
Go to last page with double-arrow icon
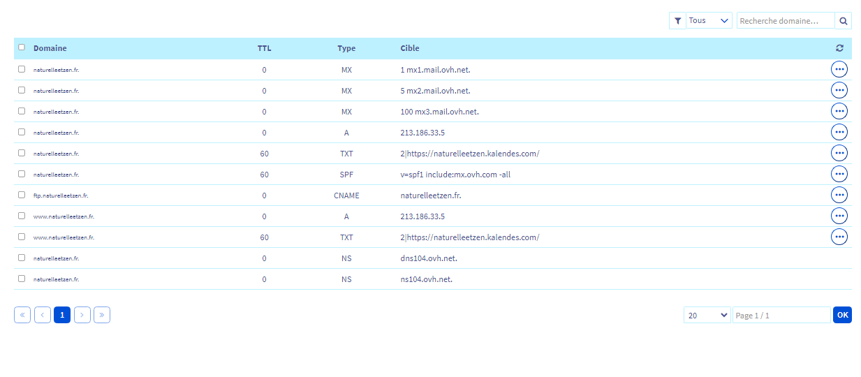click(x=102, y=315)
